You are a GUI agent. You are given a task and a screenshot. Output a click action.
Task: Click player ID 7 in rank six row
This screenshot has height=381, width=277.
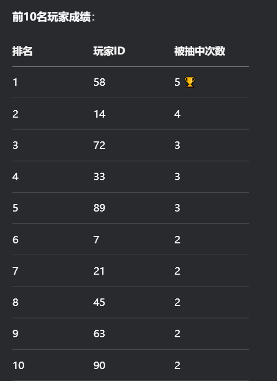point(96,240)
